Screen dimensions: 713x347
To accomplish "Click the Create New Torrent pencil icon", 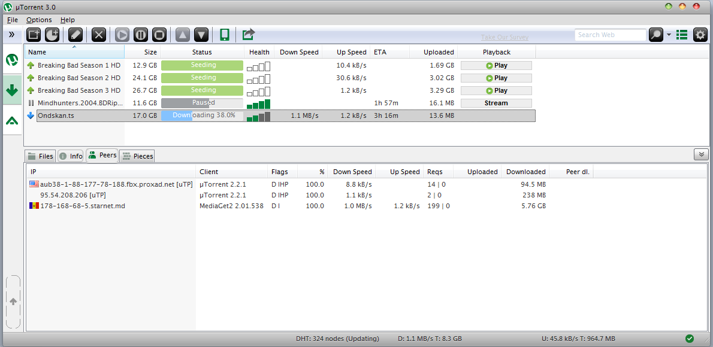I will pyautogui.click(x=75, y=35).
